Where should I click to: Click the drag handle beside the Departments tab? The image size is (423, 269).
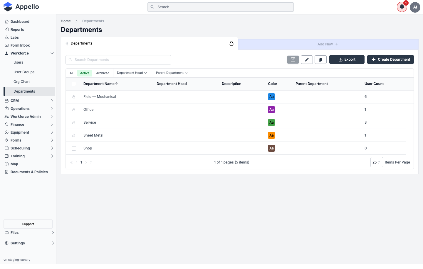pyautogui.click(x=67, y=43)
